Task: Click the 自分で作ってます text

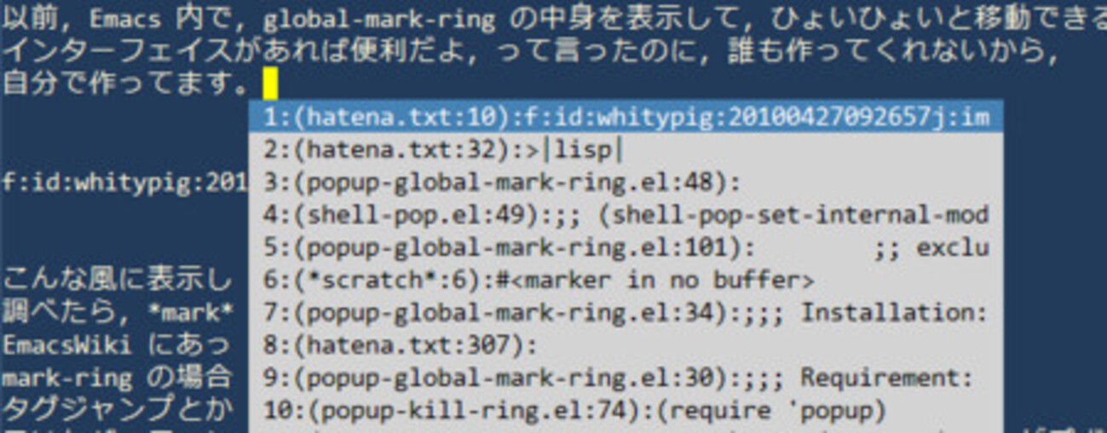Action: pos(126,84)
